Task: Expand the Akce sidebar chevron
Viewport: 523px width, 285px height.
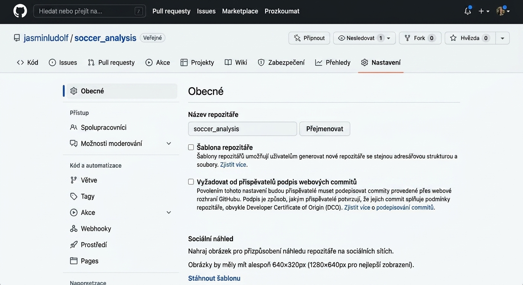Action: tap(169, 213)
